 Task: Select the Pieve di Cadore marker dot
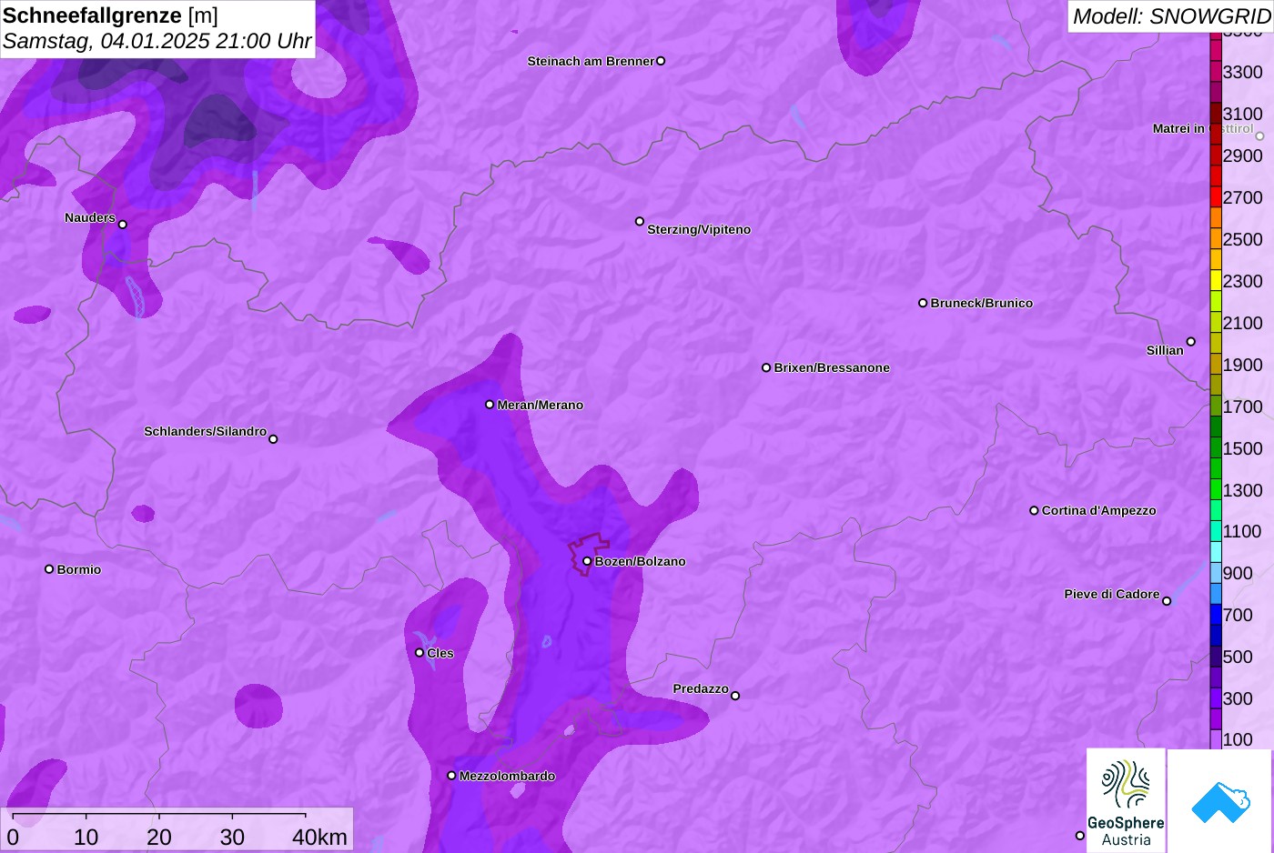pos(1167,601)
